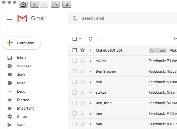Open the More options three-dot menu
Screen dimensions: 177x129
(101, 39)
